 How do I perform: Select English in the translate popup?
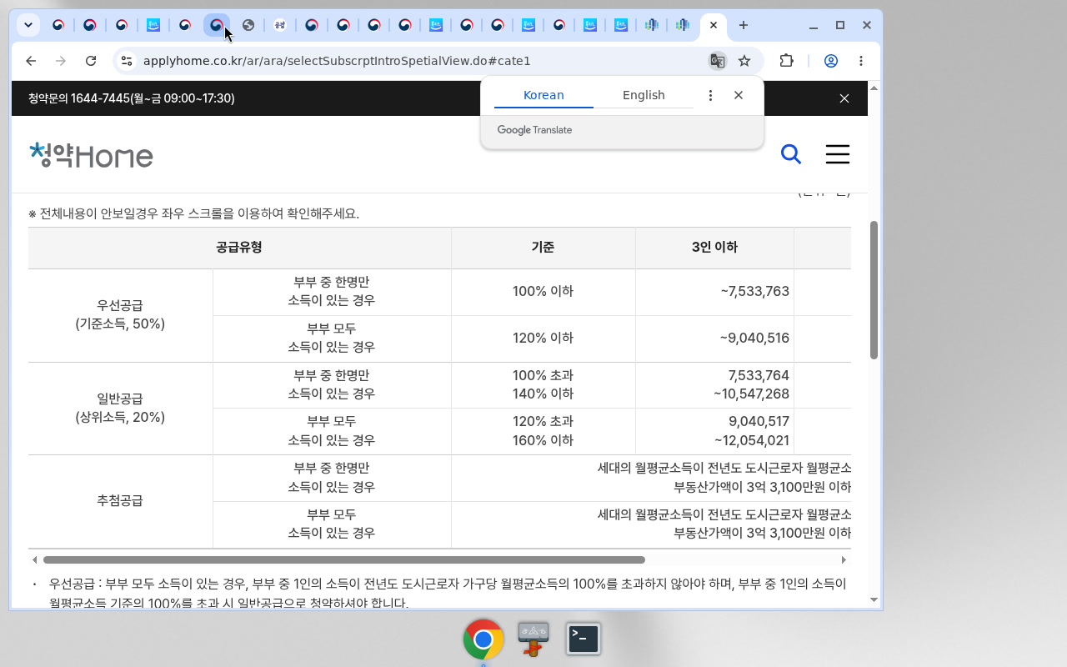pos(644,95)
